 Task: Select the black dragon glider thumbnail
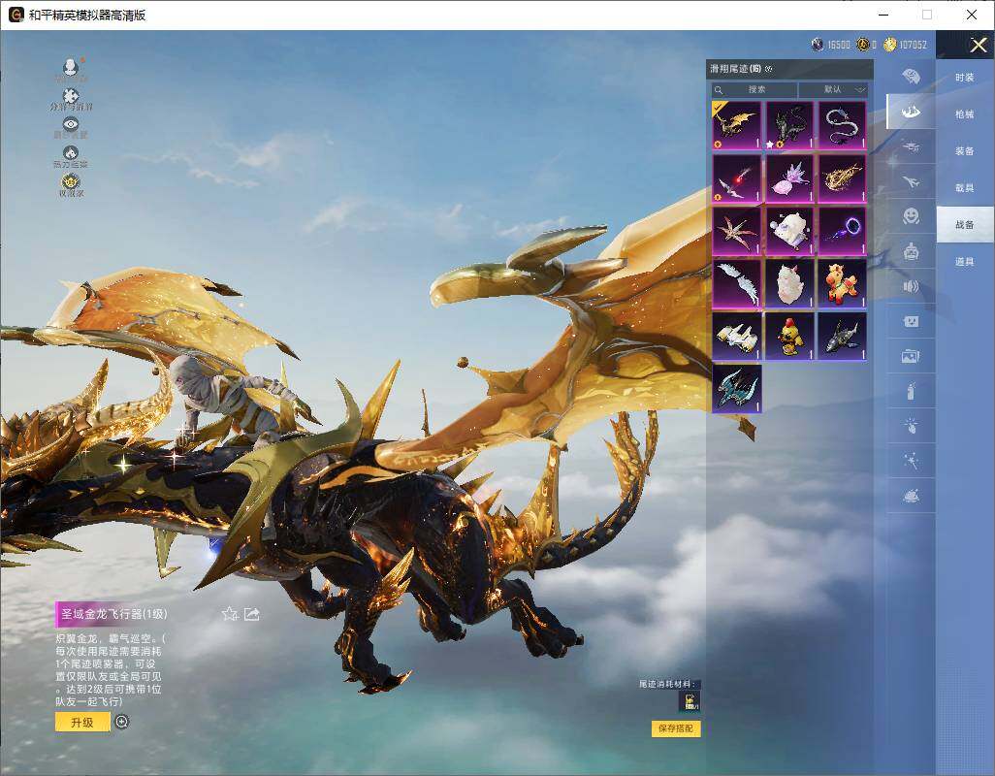[x=789, y=126]
